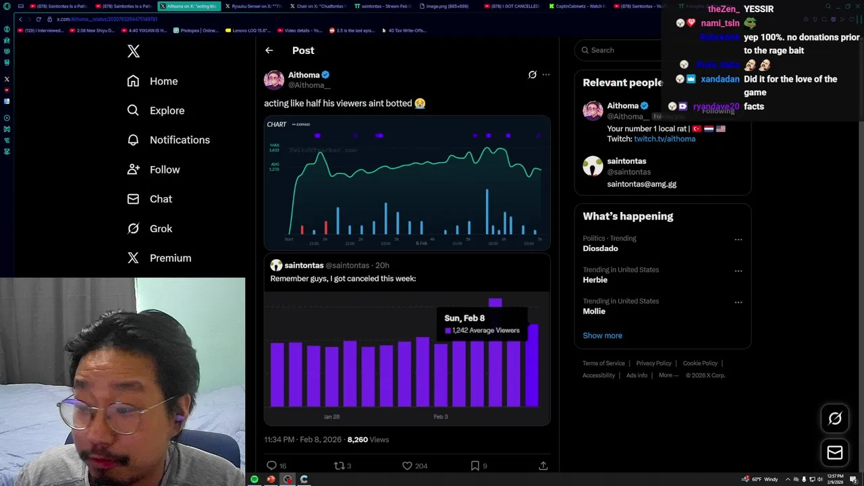Open Aithoma's avatar on the post
864x486 pixels.
[274, 80]
